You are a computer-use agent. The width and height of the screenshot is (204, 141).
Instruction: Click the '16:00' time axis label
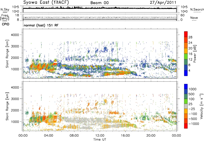click(x=125, y=136)
